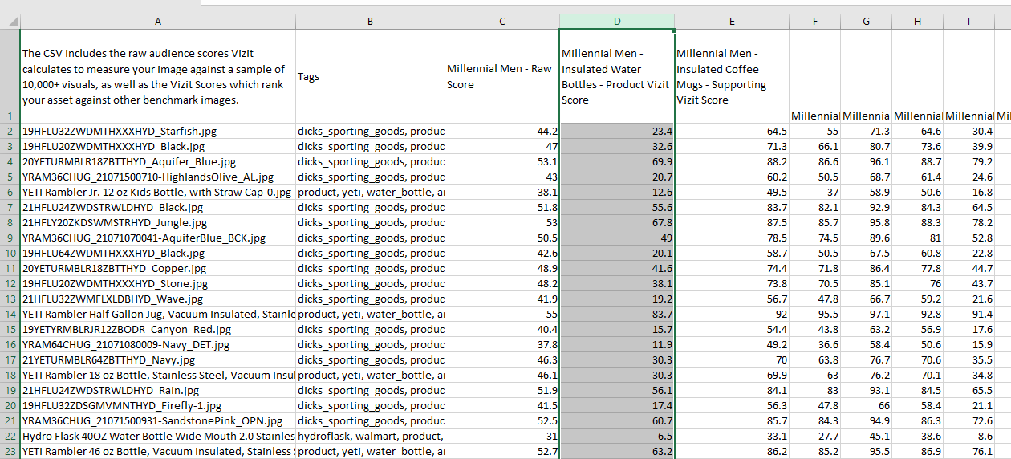Screen dimensions: 1011x459
Task: Select cell 21HFLY20ZKDSWMSTRHYD_Jungle.jpg
Action: click(x=157, y=222)
